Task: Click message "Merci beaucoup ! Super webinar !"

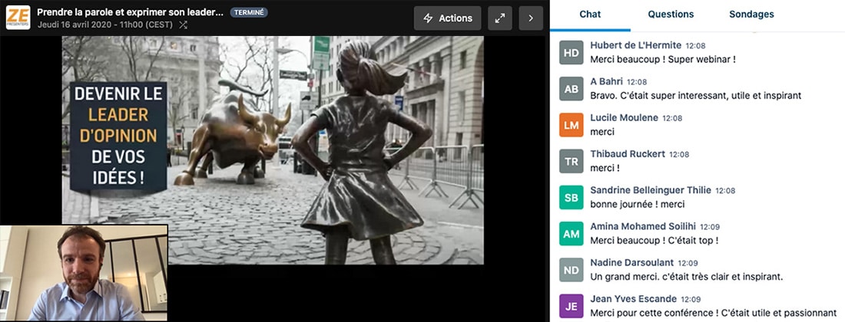Action: (663, 60)
